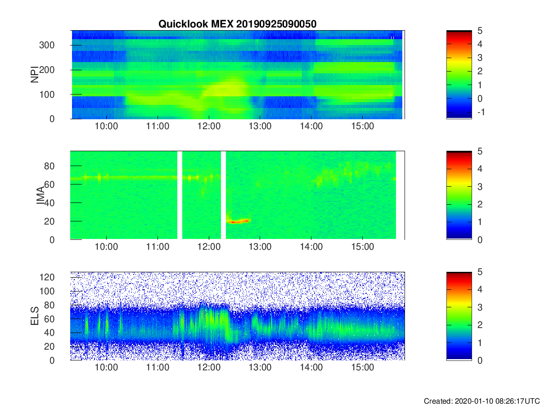Click the ELS spectrogram heatmap
This screenshot has width=540, height=405.
(237, 316)
